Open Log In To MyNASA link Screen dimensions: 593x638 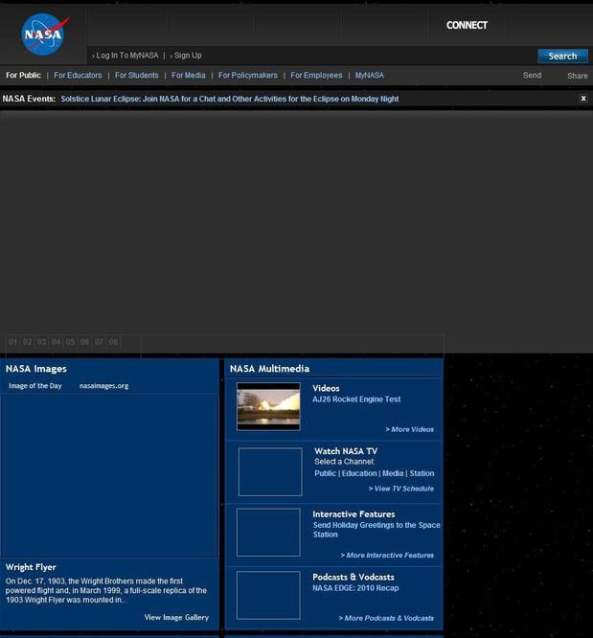127,56
